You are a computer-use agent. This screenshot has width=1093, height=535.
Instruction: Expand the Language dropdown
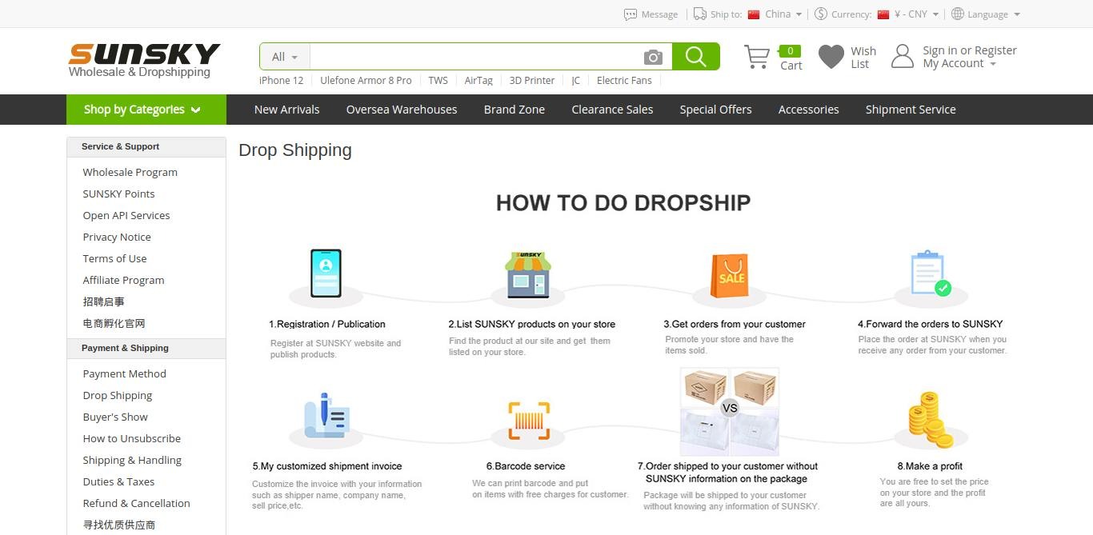tap(1017, 14)
